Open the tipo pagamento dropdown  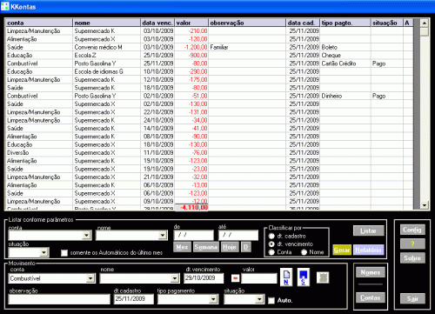point(214,299)
